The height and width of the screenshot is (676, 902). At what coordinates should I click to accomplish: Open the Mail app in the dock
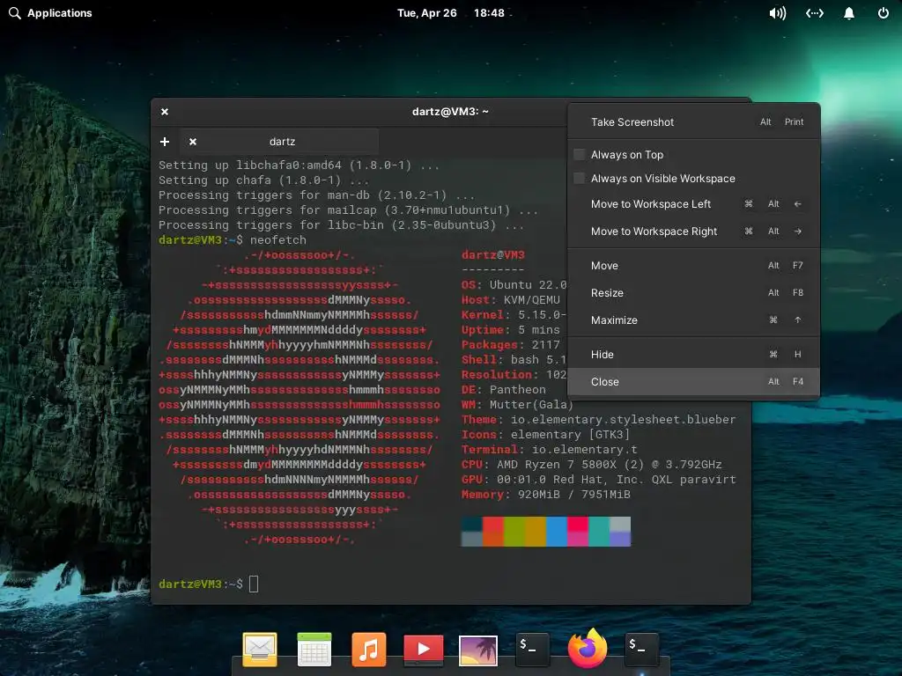click(260, 650)
